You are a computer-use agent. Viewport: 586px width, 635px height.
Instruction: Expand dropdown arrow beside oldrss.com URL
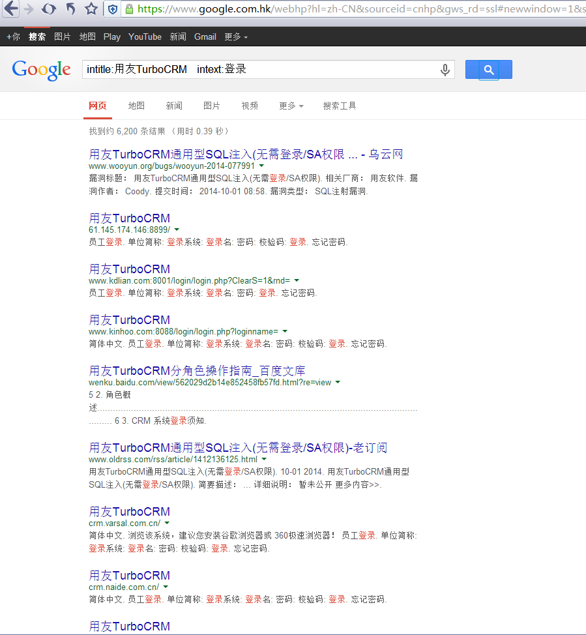click(x=264, y=459)
